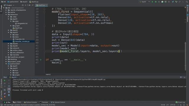Open day01.py in the project tree

[17, 28]
